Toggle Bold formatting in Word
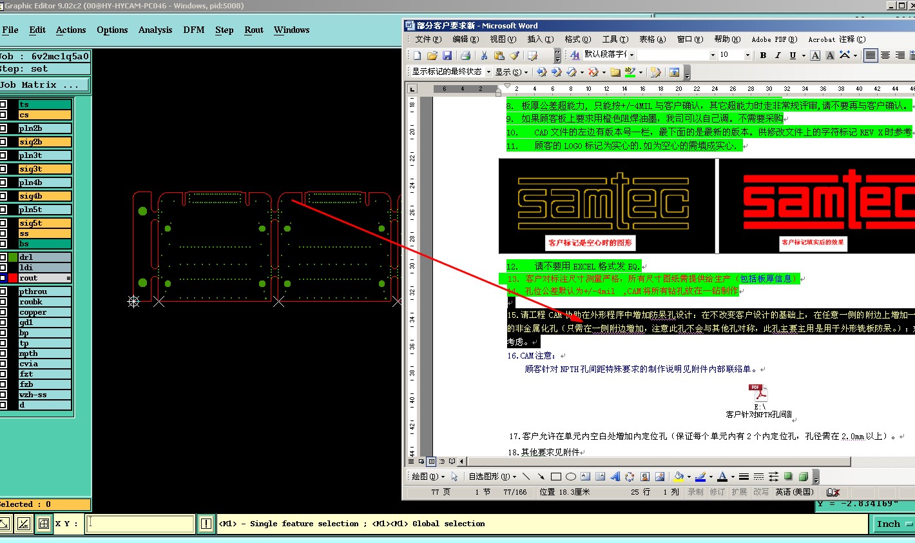Image resolution: width=915 pixels, height=543 pixels. click(763, 55)
